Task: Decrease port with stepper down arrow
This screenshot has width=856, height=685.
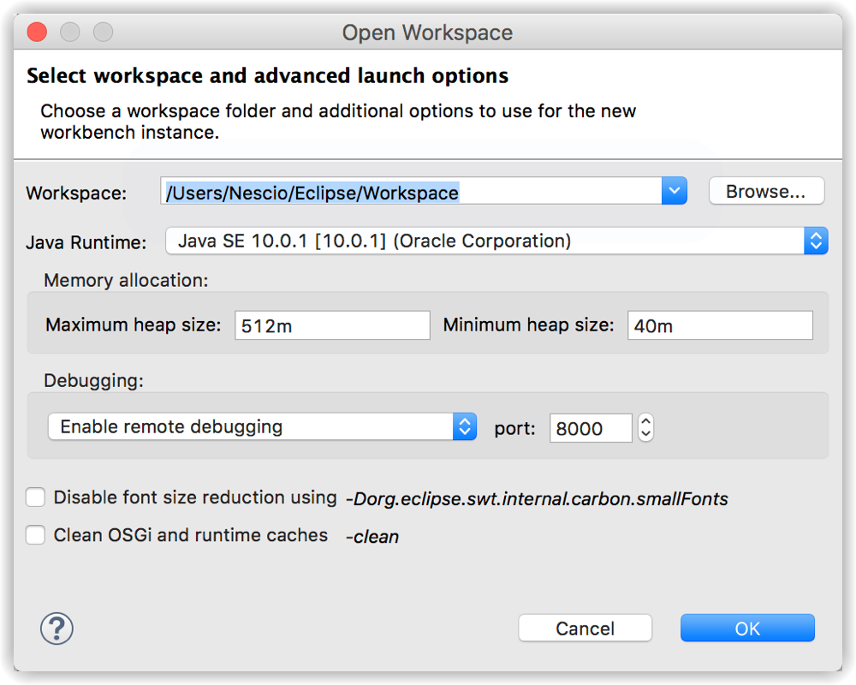Action: pos(645,434)
